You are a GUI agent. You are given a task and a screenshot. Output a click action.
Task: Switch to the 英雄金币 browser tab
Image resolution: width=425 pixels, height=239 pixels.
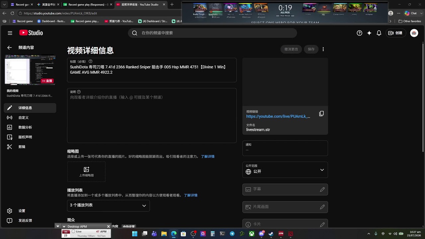[x=48, y=5]
